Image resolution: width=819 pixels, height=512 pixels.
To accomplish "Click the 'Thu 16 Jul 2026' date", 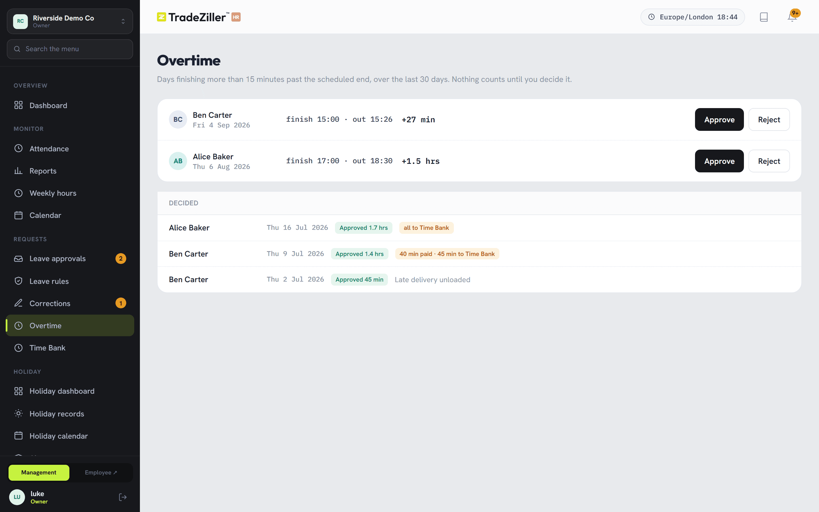I will 297,228.
